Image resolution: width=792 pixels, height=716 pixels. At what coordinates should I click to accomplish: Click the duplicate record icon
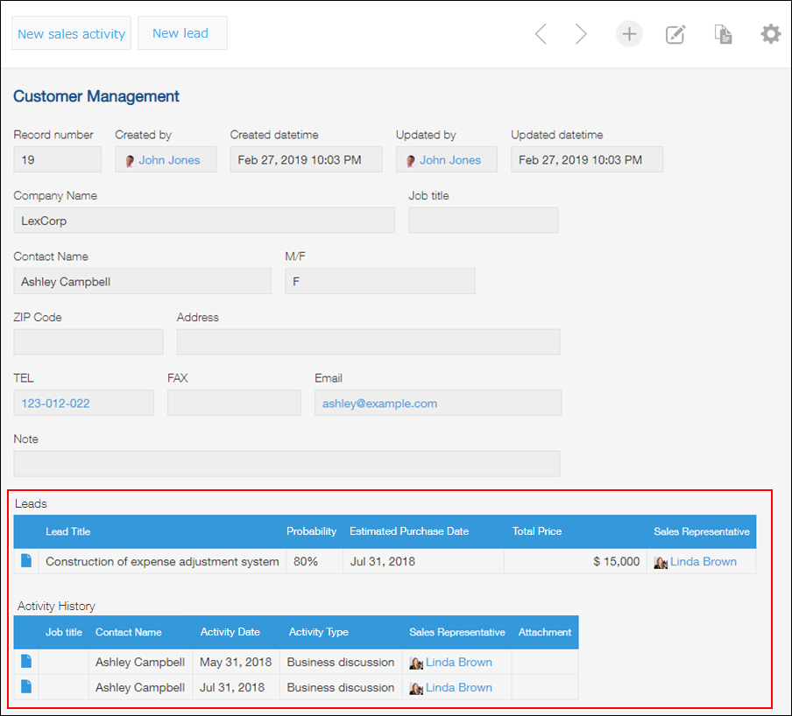pyautogui.click(x=723, y=34)
